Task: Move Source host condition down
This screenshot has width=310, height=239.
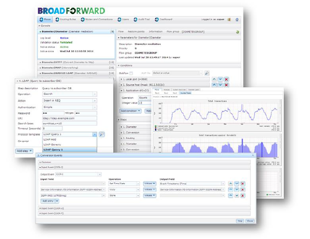Action: pos(220,85)
